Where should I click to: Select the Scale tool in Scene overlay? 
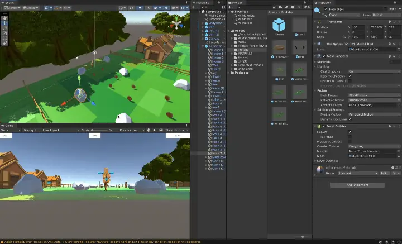pyautogui.click(x=4, y=34)
